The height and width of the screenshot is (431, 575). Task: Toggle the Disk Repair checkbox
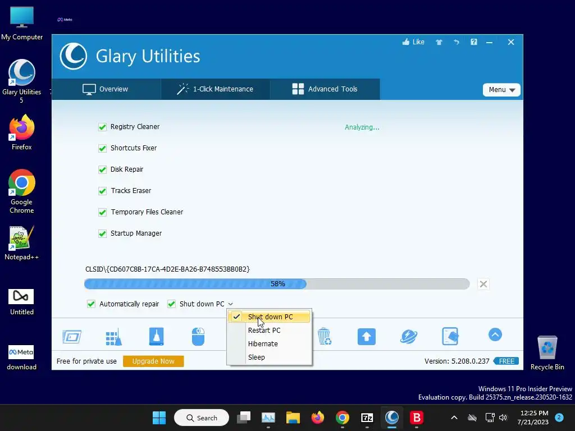(102, 169)
